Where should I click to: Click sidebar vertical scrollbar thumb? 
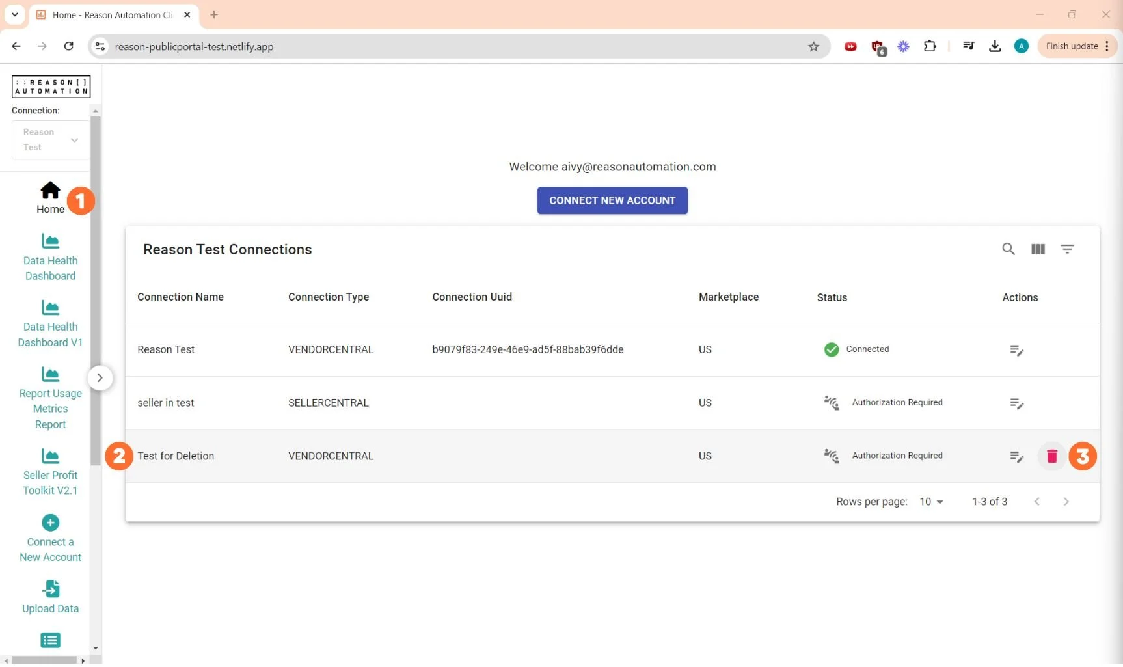coord(96,291)
